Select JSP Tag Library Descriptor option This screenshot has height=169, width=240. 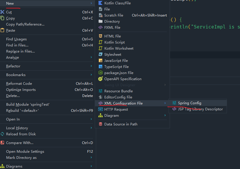click(200, 109)
